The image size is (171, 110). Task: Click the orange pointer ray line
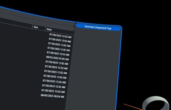(x=133, y=107)
